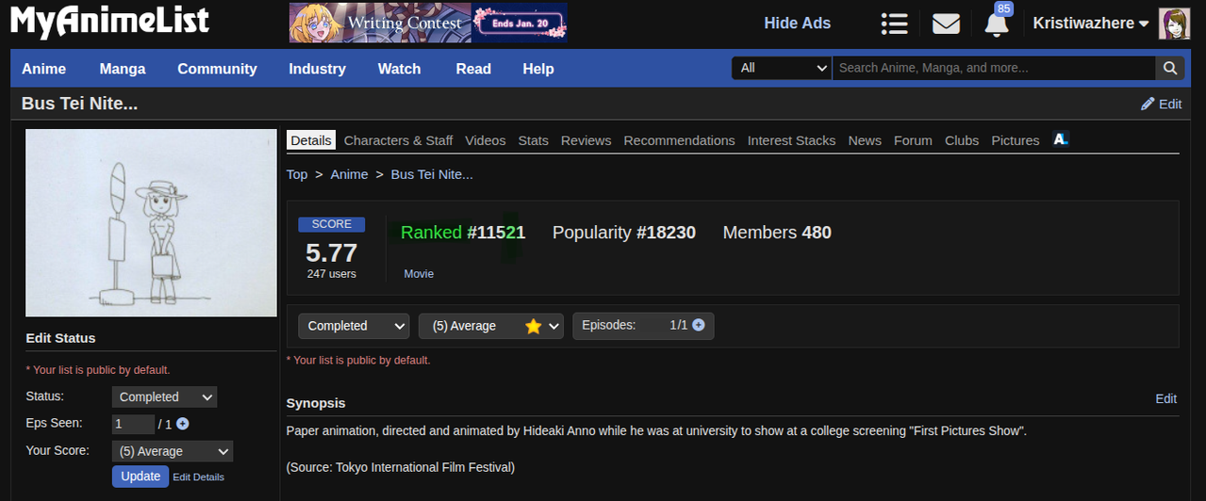The width and height of the screenshot is (1206, 501).
Task: Click the Hide Ads link
Action: [x=797, y=24]
